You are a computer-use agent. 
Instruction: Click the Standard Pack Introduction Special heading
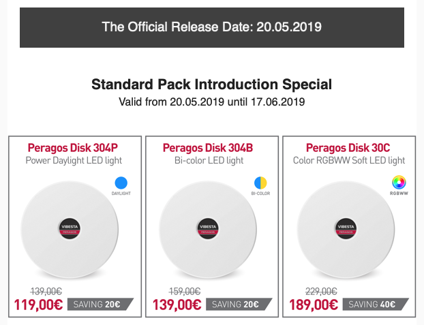211,85
